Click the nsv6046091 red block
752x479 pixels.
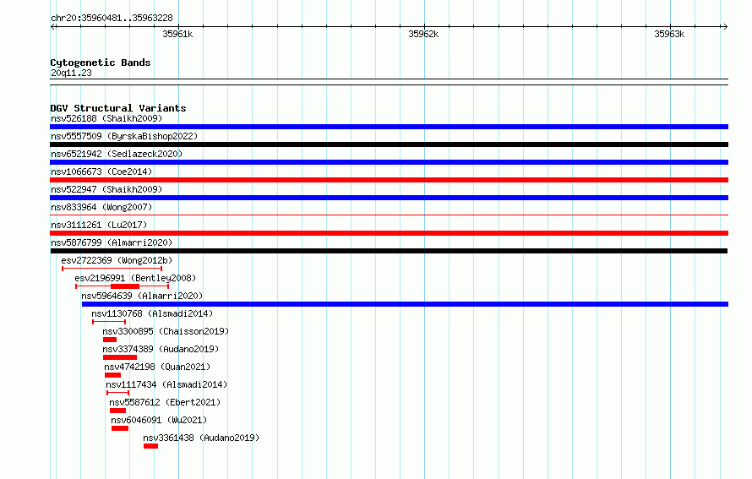[x=120, y=428]
